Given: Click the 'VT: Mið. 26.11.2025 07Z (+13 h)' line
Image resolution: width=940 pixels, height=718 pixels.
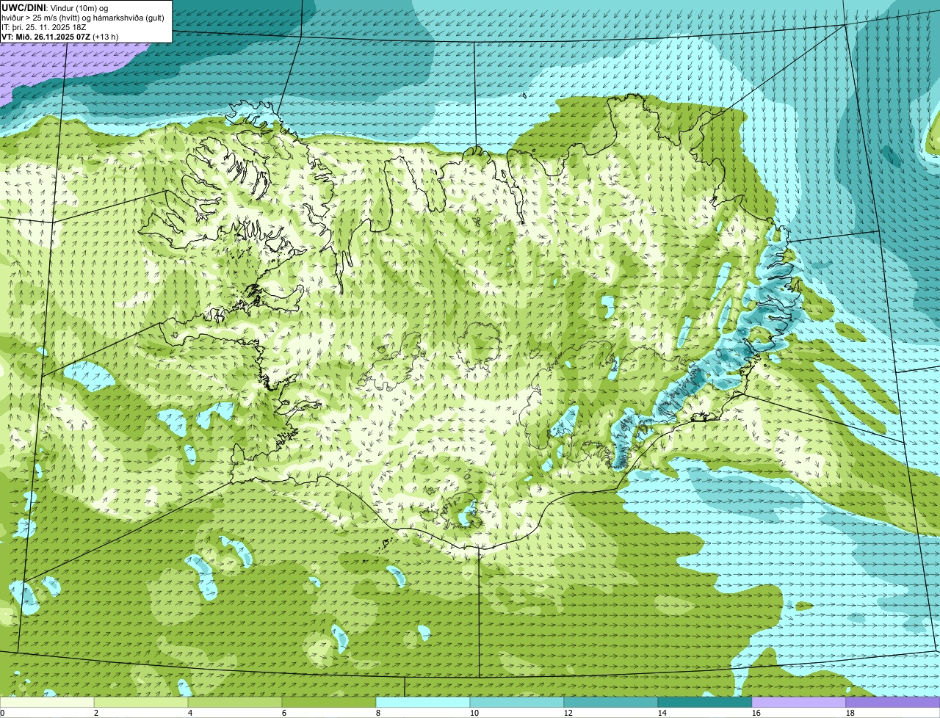Looking at the screenshot, I should (x=60, y=36).
